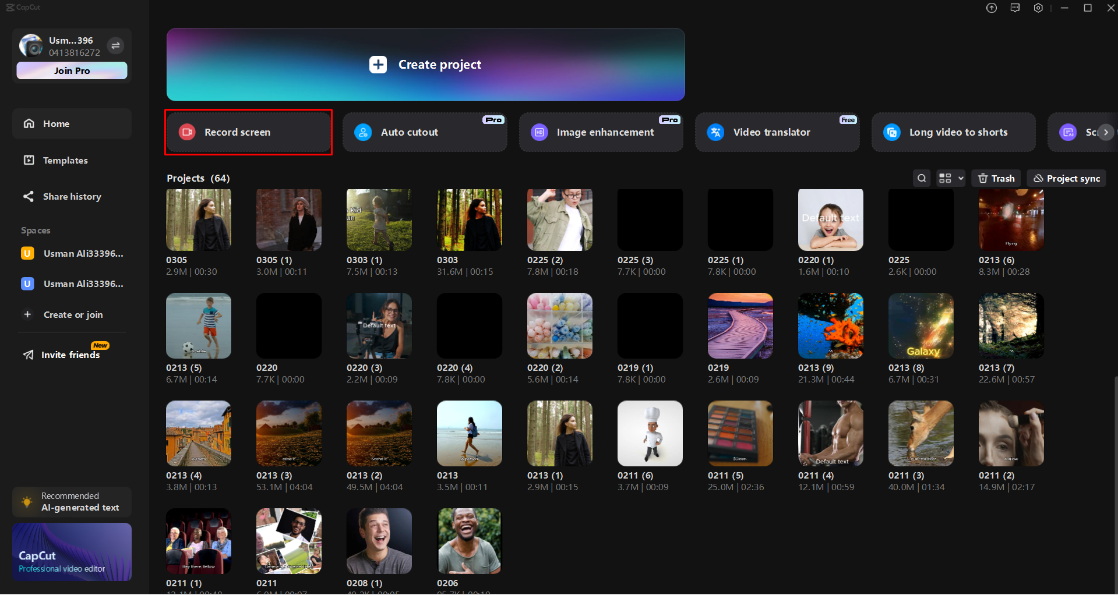Toggle Project sync
1118x595 pixels.
pyautogui.click(x=1066, y=178)
